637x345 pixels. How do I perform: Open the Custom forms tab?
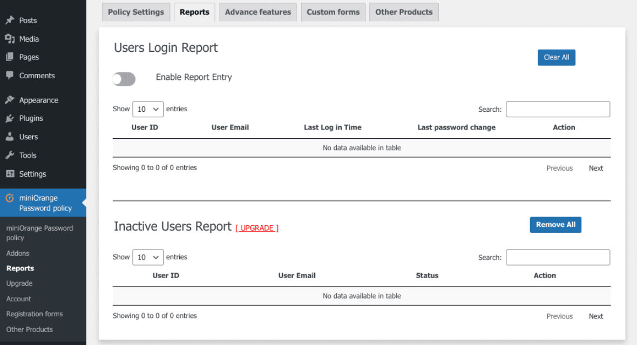point(333,11)
